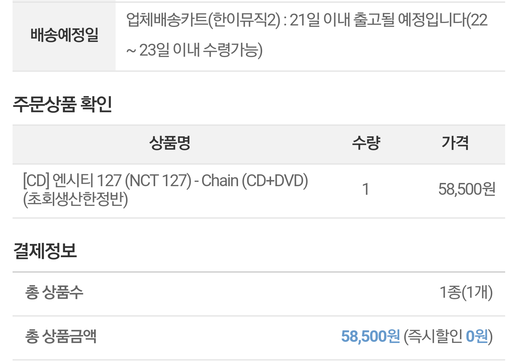Click the blue 58,500원 total amount
Screen dimensions: 517x363
pyautogui.click(x=370, y=336)
